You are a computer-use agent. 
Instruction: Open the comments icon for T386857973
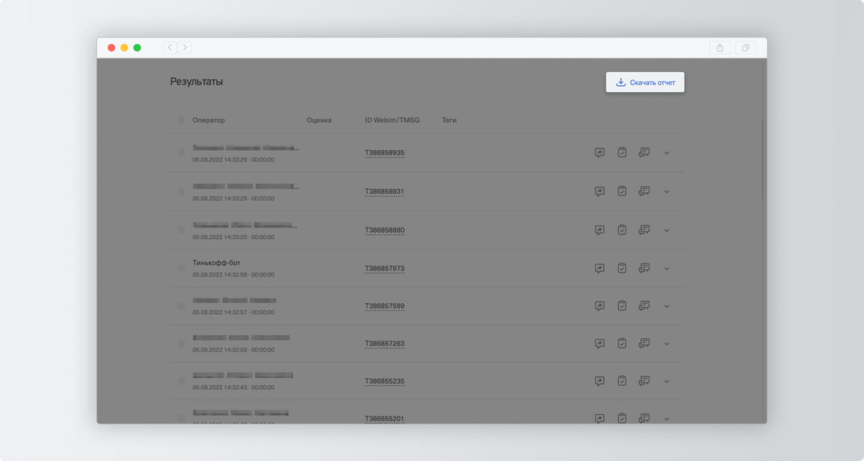point(644,268)
